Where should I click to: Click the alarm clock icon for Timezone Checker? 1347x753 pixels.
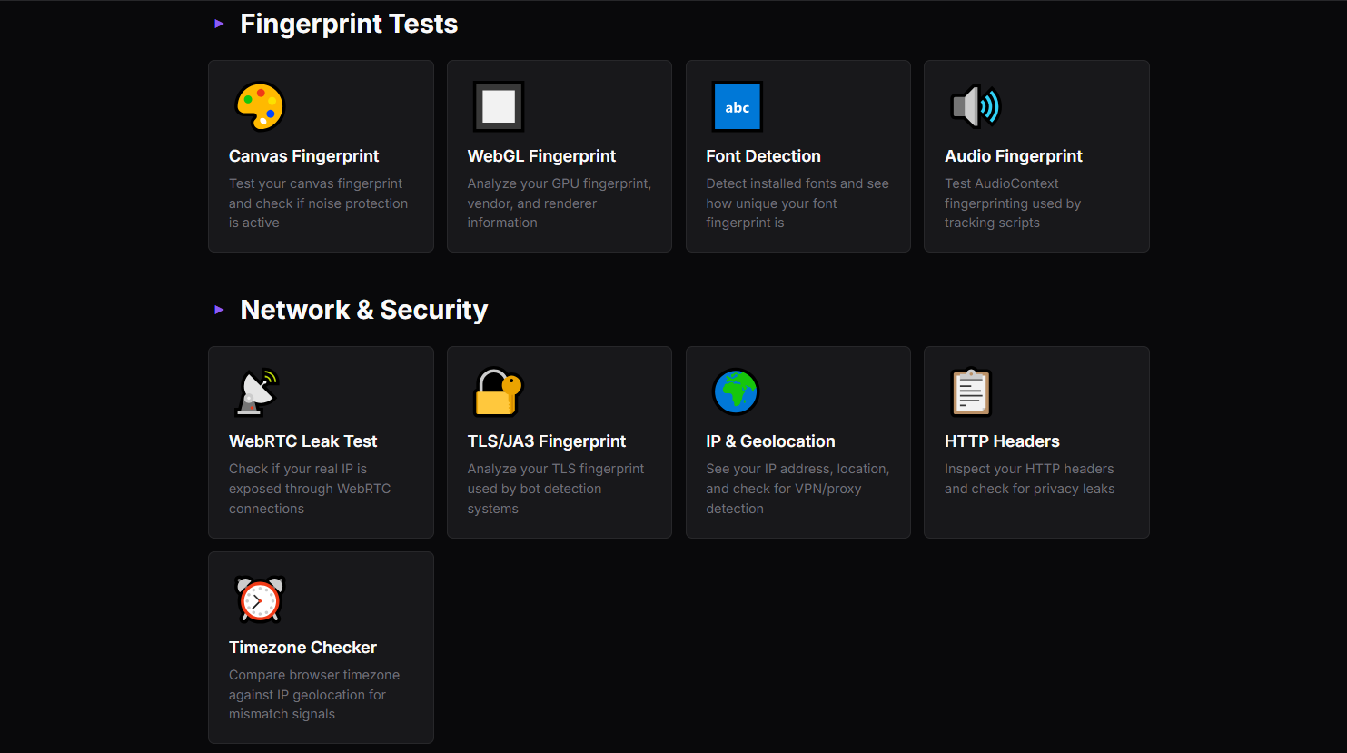(x=258, y=599)
